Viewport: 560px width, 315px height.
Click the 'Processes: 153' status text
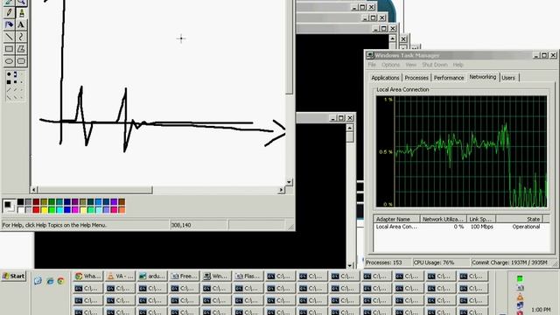[384, 262]
